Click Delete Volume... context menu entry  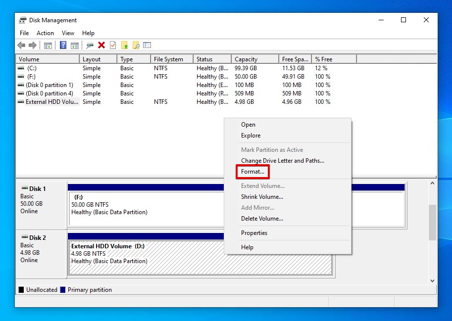(262, 219)
